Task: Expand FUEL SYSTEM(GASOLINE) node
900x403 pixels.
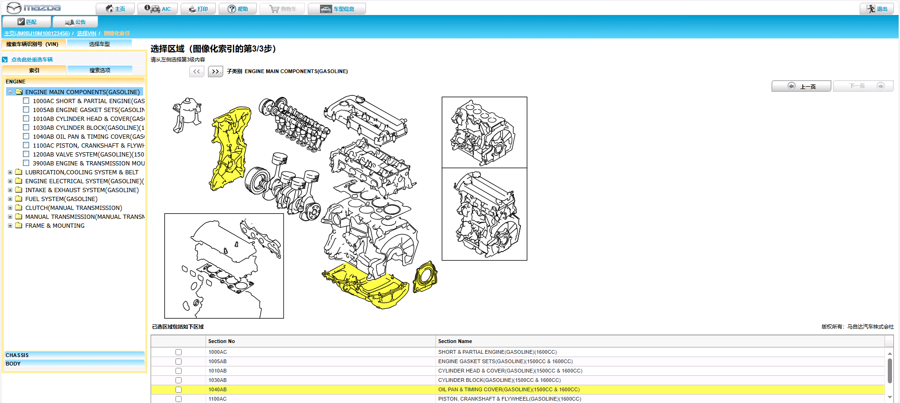Action: pos(10,199)
